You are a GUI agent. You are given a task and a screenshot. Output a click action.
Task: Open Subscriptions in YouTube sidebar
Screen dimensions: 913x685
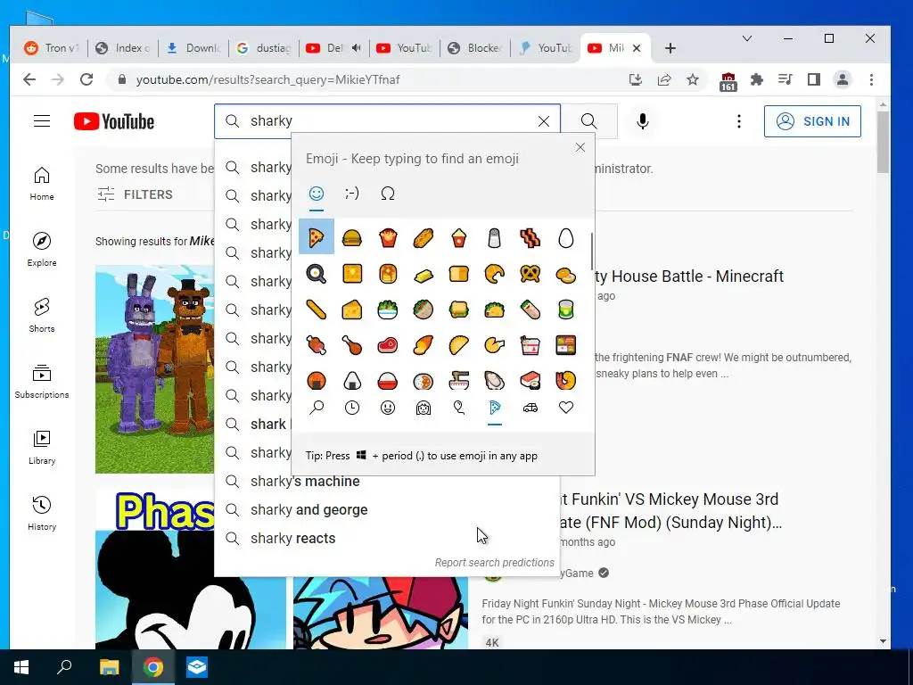point(42,382)
